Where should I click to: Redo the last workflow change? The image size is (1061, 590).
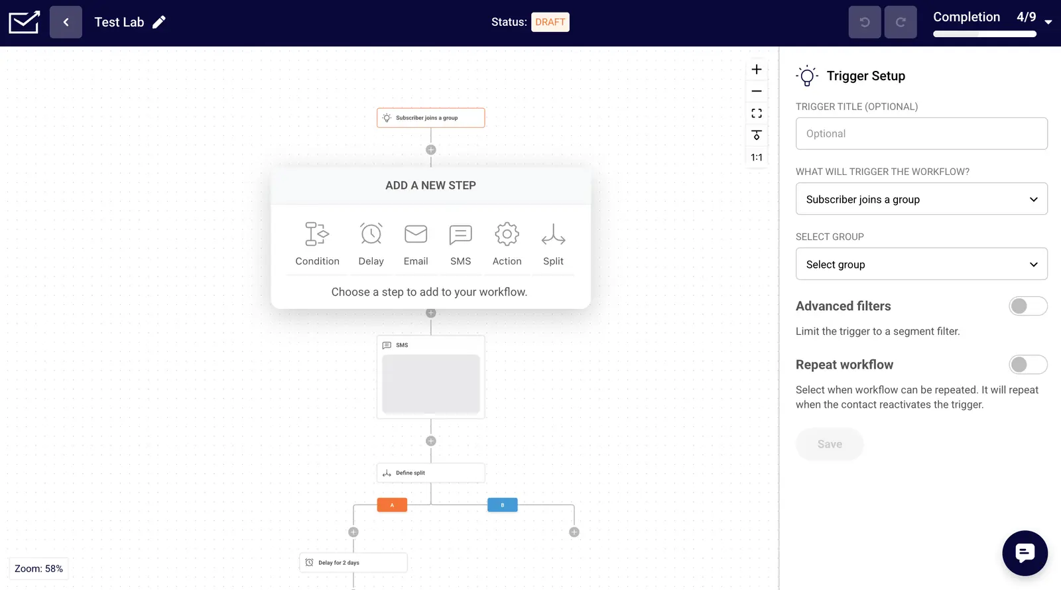point(901,22)
